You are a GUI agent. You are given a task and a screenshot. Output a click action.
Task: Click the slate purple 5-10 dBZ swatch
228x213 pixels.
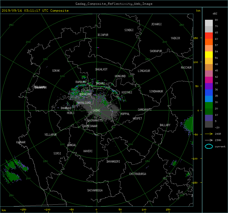[x=209, y=118]
